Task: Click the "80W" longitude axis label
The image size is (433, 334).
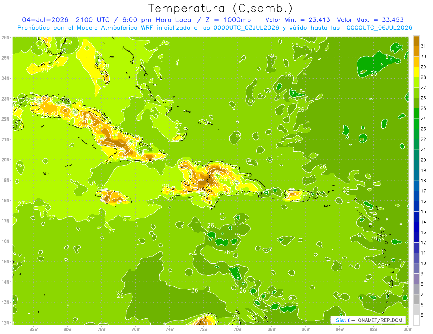Action: pos(67,329)
